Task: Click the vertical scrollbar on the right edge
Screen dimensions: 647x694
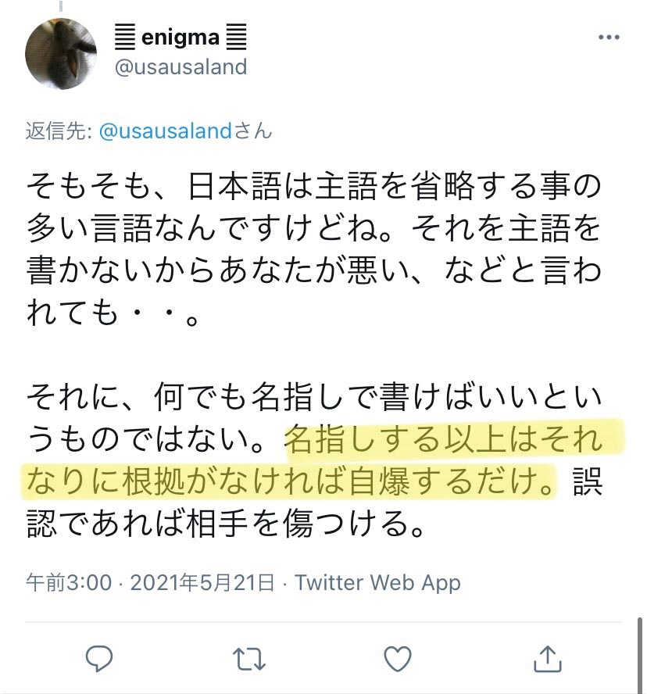Action: (640, 655)
